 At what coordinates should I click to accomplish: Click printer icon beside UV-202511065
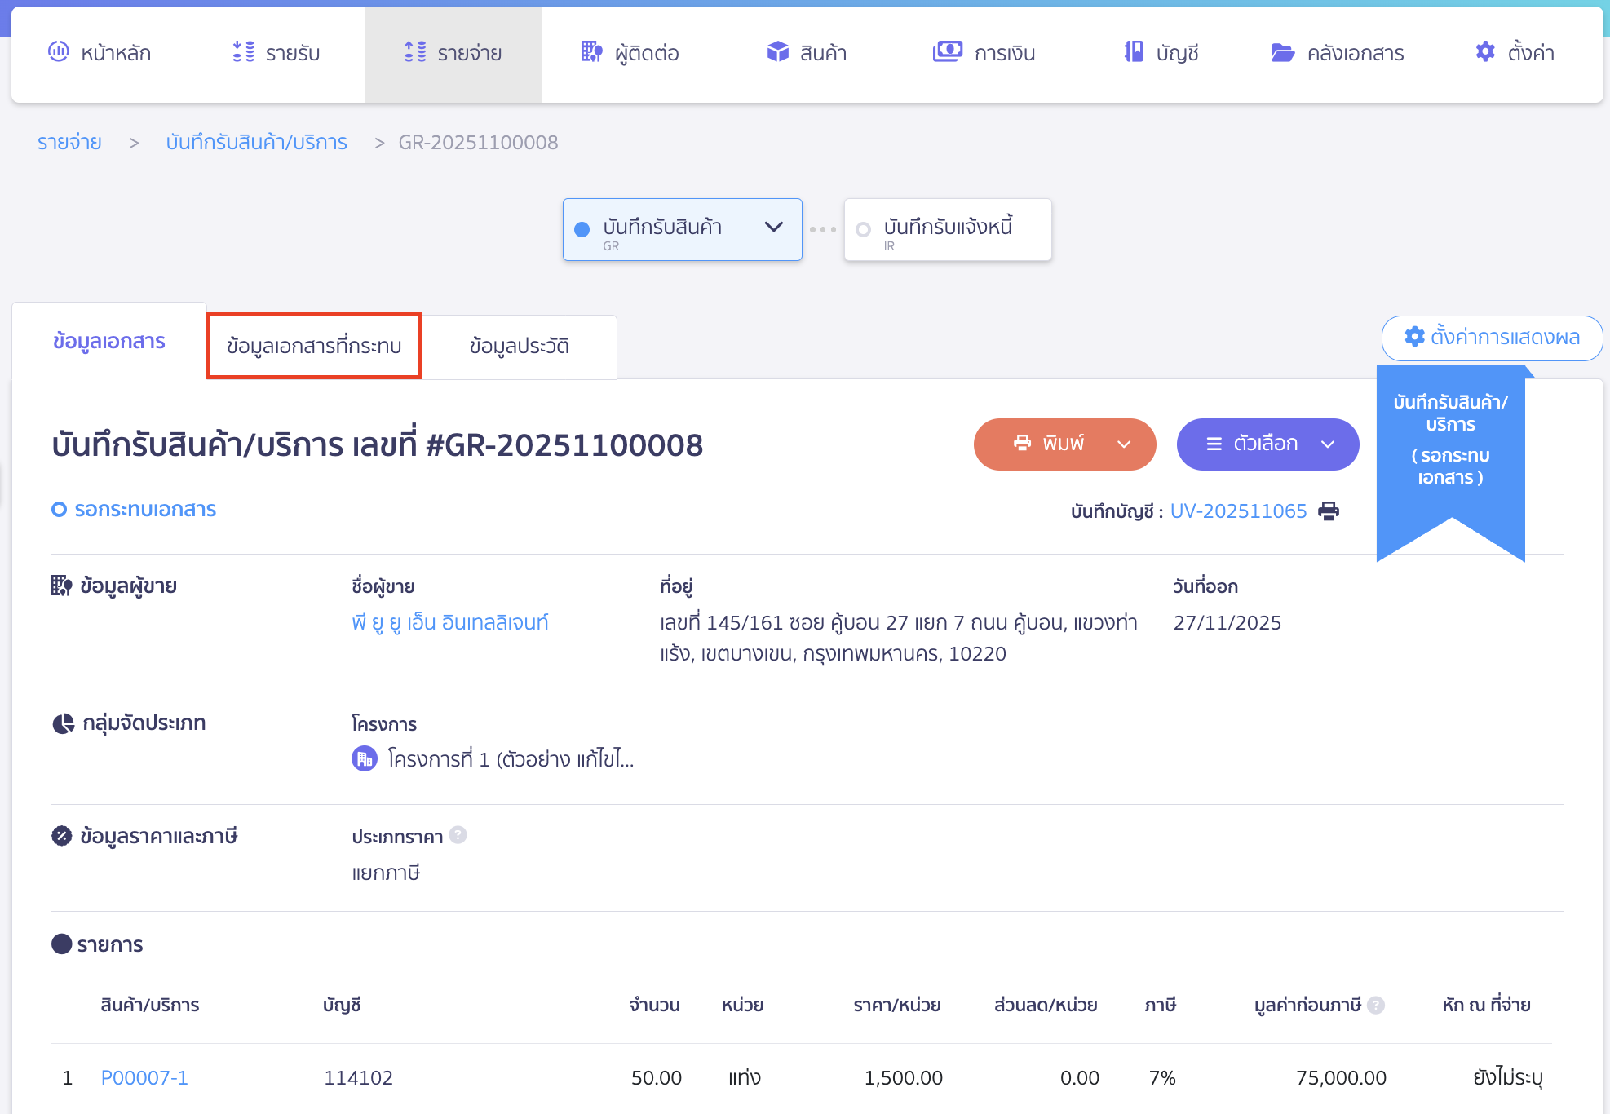tap(1329, 511)
